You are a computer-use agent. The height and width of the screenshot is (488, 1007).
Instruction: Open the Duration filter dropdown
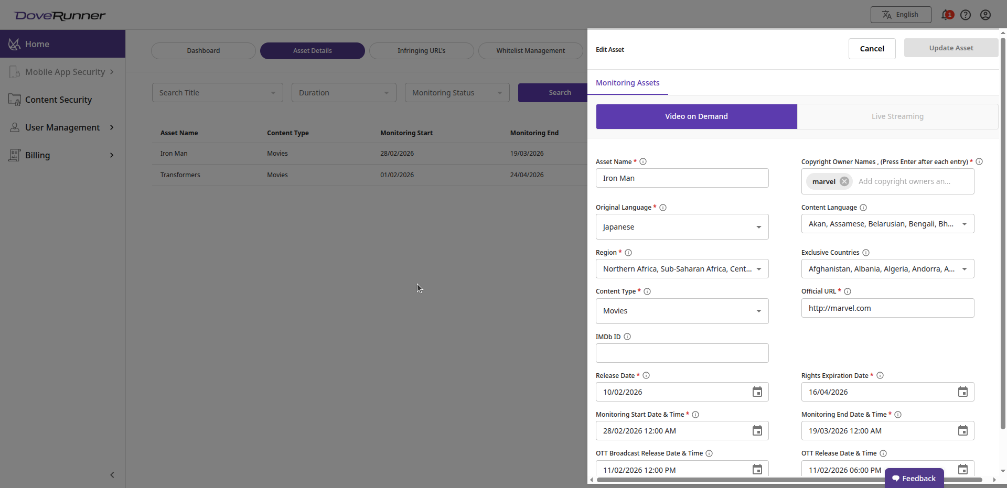coord(343,92)
